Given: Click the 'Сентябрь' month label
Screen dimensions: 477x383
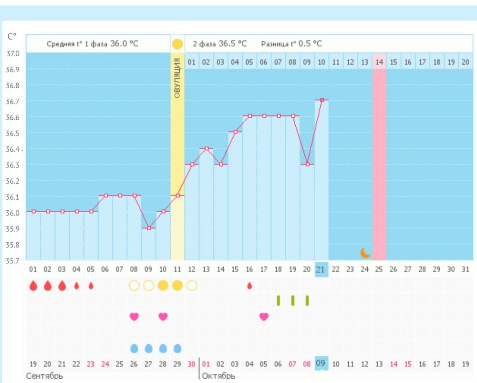Looking at the screenshot, I should click(x=44, y=376).
